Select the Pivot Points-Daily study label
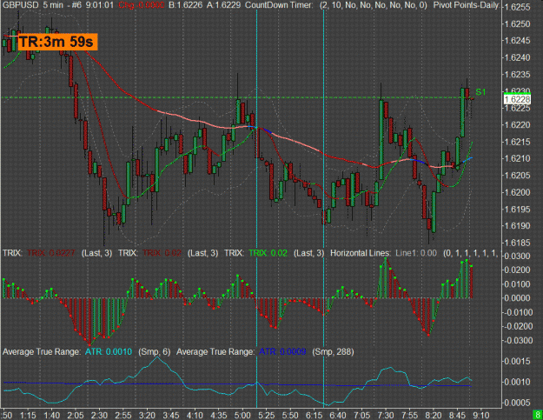543x420 pixels. [x=467, y=5]
